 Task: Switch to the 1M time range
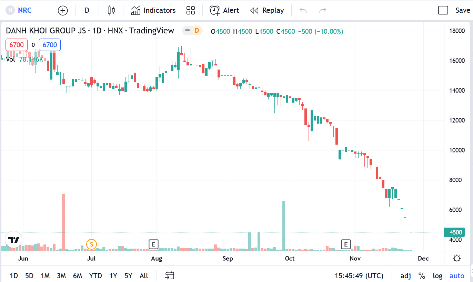point(45,276)
